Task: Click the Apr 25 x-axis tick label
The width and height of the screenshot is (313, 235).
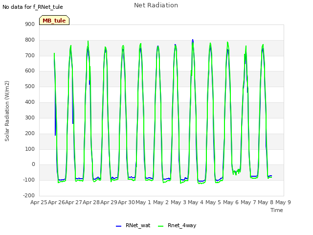Action: click(x=39, y=202)
